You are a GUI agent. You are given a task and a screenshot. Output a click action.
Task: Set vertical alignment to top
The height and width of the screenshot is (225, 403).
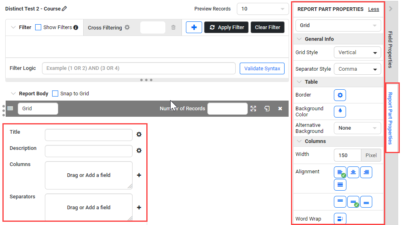click(x=340, y=202)
